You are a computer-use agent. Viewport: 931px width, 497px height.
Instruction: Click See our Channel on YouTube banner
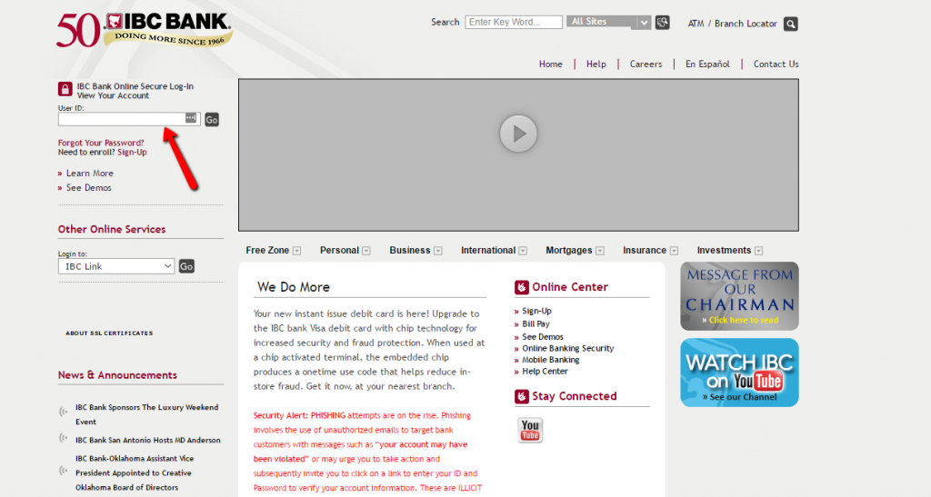tap(743, 397)
